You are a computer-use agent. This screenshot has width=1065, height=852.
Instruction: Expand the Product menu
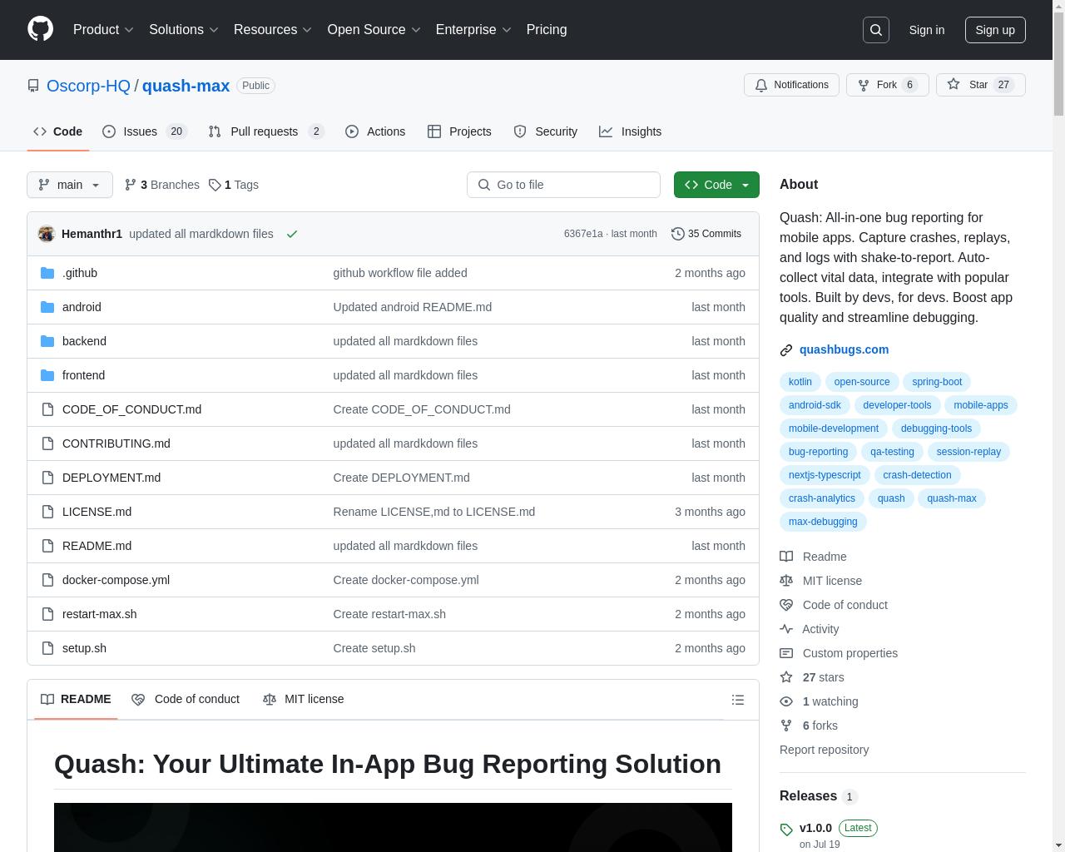point(103,30)
